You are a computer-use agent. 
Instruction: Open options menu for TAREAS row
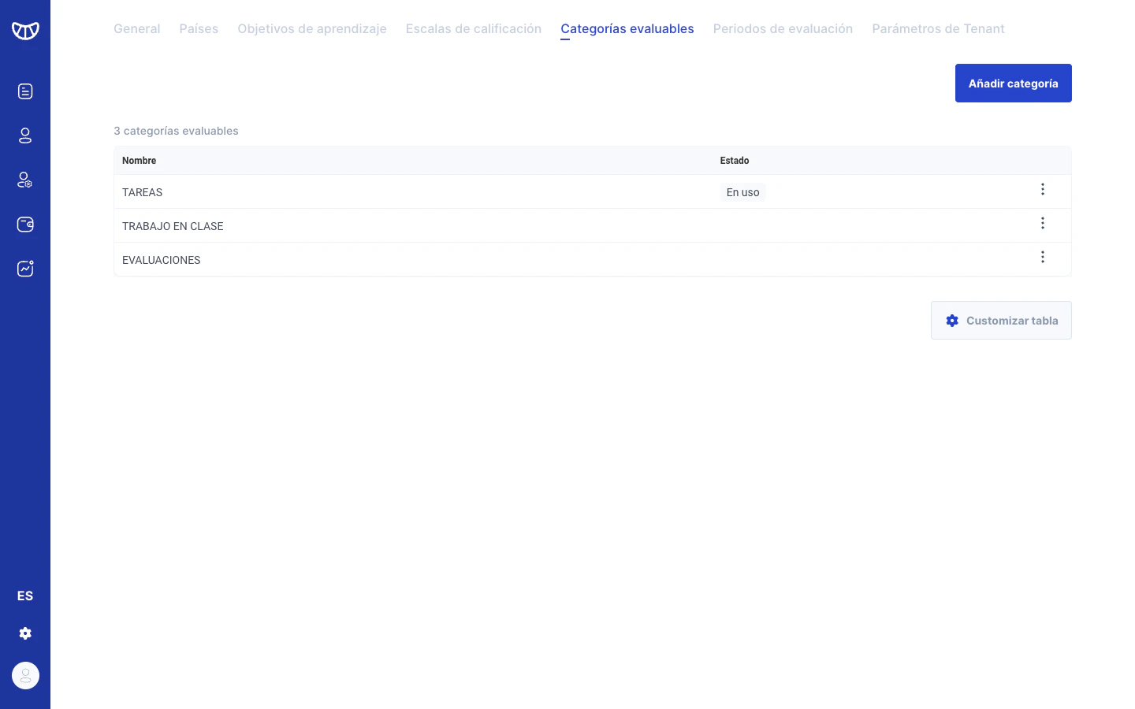coord(1042,189)
